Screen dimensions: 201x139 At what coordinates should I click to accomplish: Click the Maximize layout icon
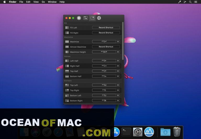click(x=67, y=42)
